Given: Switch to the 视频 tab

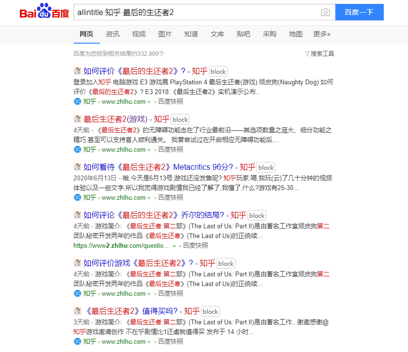Looking at the screenshot, I should (139, 34).
